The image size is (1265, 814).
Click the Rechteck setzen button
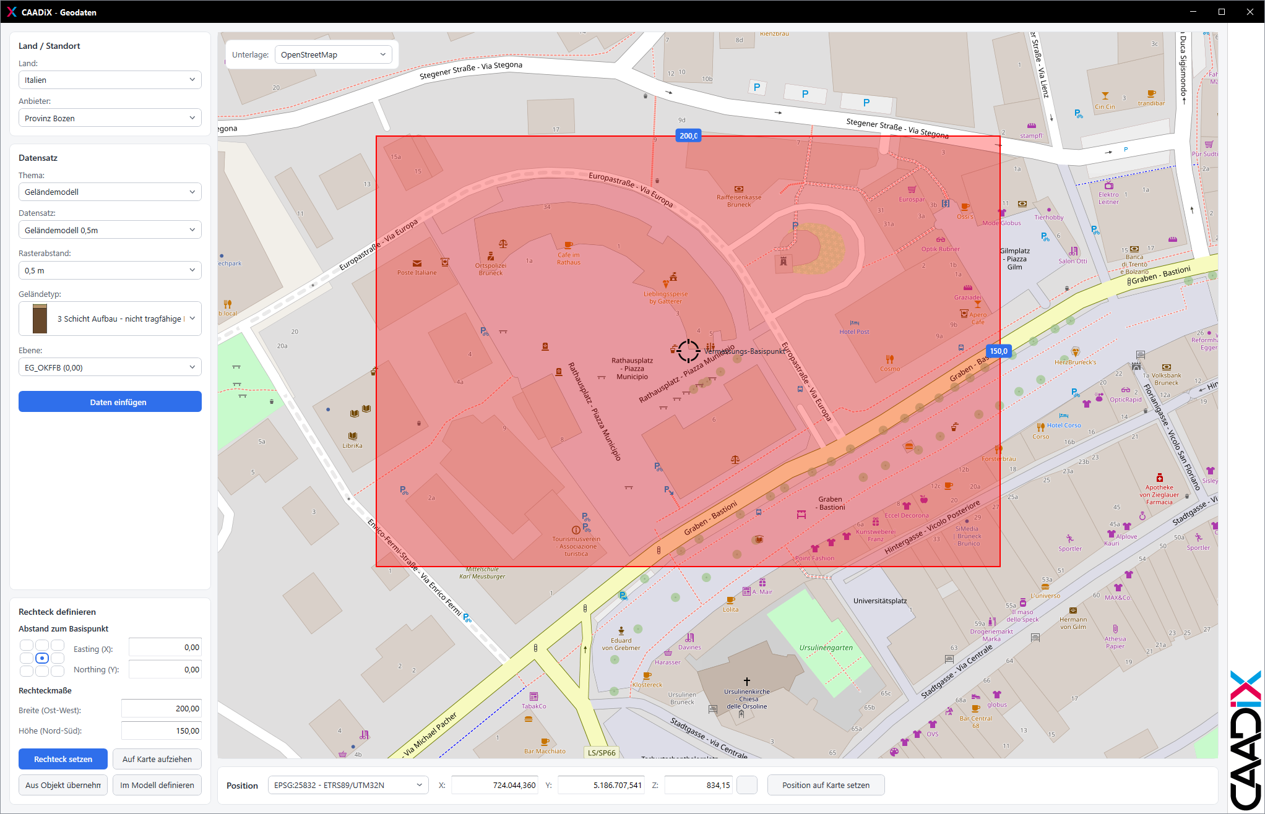point(63,759)
